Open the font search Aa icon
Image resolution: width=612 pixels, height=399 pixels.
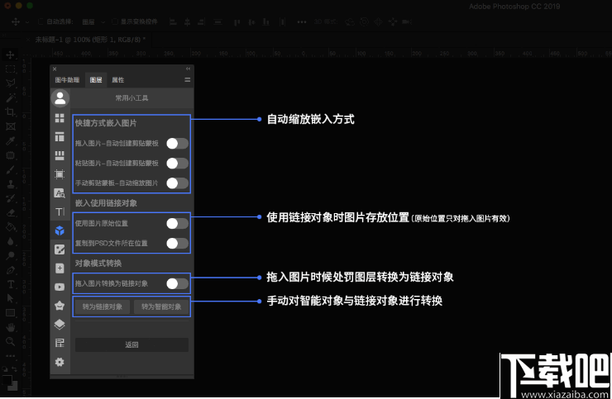point(60,193)
